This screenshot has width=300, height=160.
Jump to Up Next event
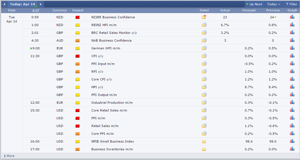pyautogui.click(x=254, y=4)
